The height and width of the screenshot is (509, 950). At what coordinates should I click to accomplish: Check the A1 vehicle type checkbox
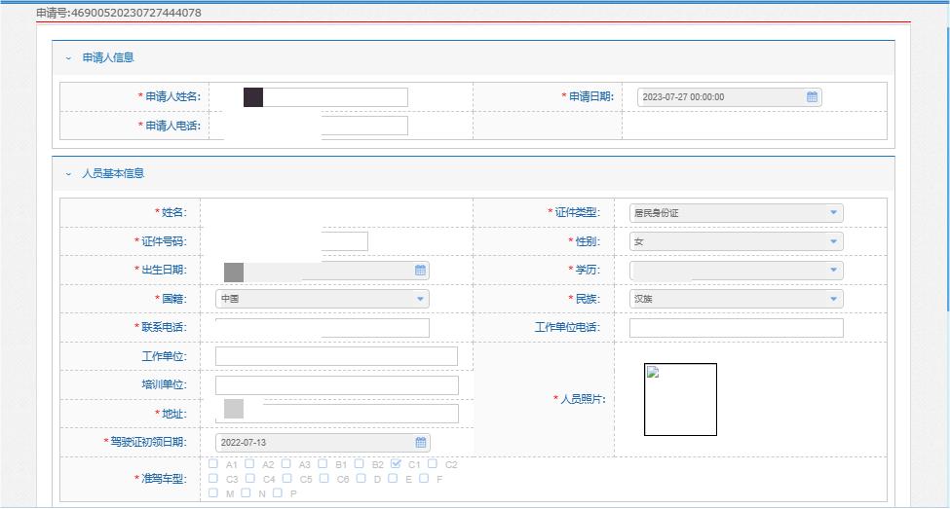pyautogui.click(x=213, y=464)
